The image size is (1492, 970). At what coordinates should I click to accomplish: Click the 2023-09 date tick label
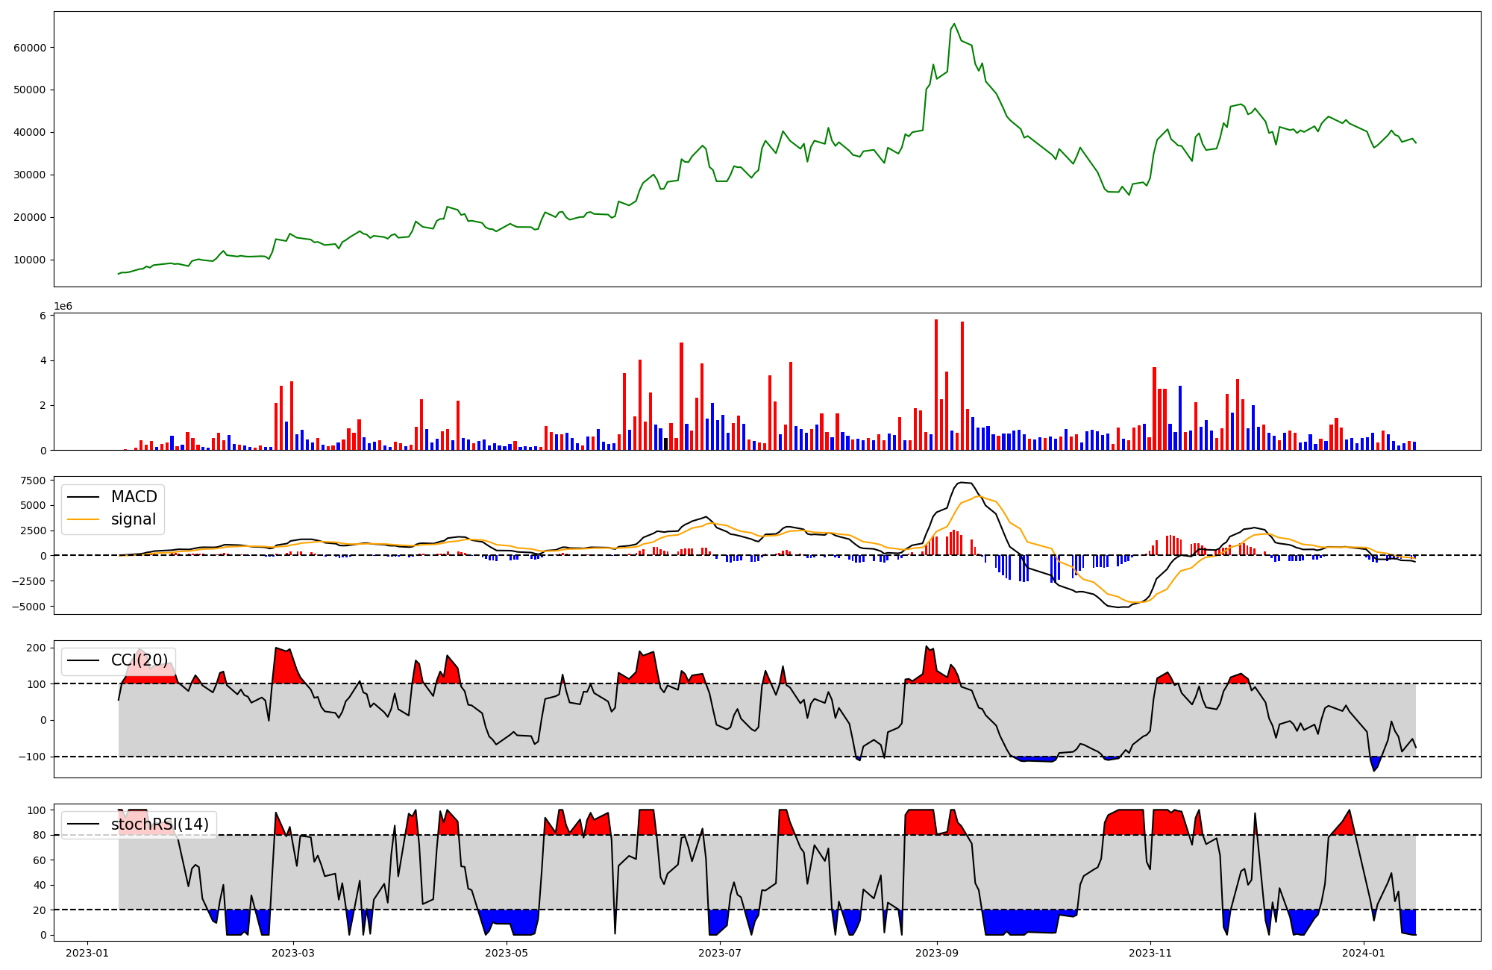tap(937, 953)
